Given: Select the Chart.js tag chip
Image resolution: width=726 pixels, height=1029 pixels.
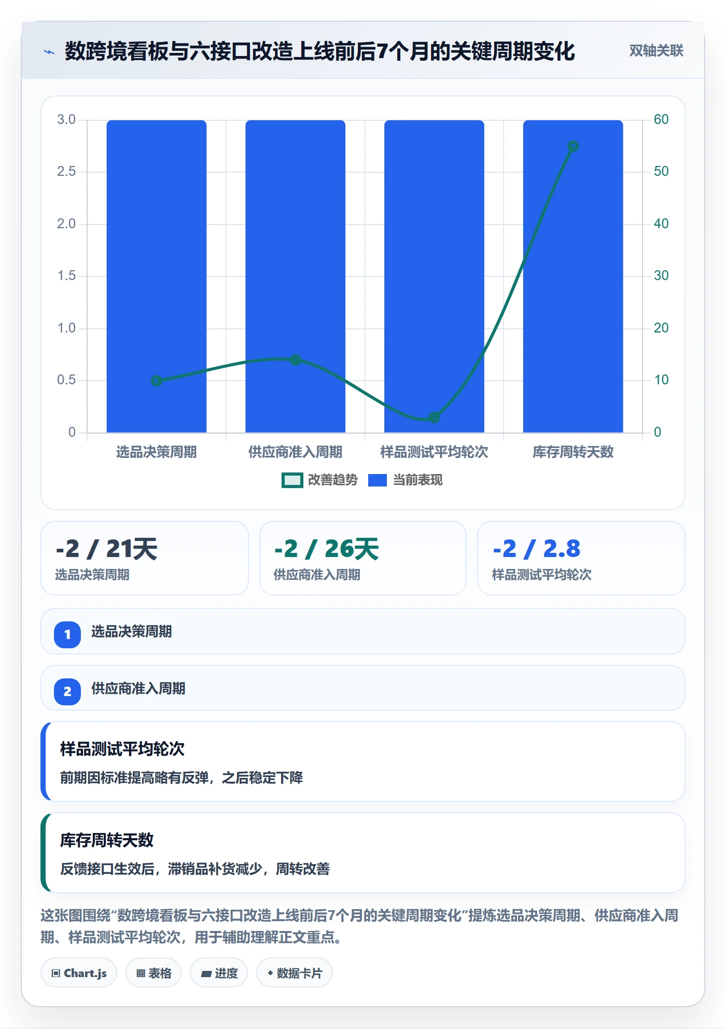Looking at the screenshot, I should 79,973.
